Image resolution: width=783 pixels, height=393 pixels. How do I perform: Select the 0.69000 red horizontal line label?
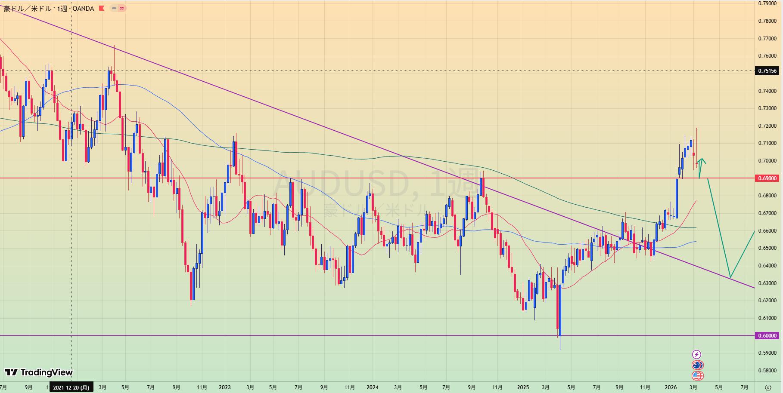click(x=767, y=178)
